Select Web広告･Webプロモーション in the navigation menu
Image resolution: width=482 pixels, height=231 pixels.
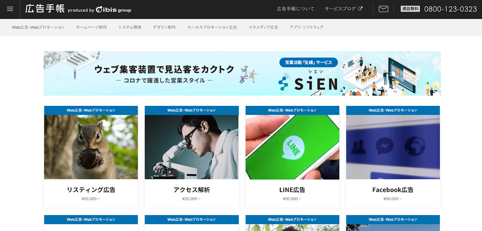(x=38, y=27)
